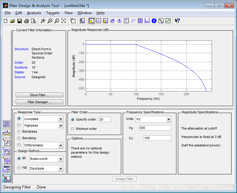Open the Analysis menu
This screenshot has height=193, width=237.
34,13
